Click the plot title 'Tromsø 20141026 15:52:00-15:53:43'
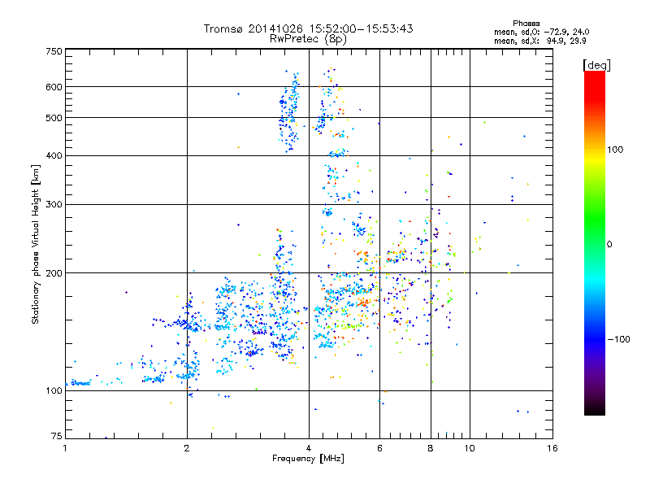This screenshot has height=488, width=650. pyautogui.click(x=308, y=28)
